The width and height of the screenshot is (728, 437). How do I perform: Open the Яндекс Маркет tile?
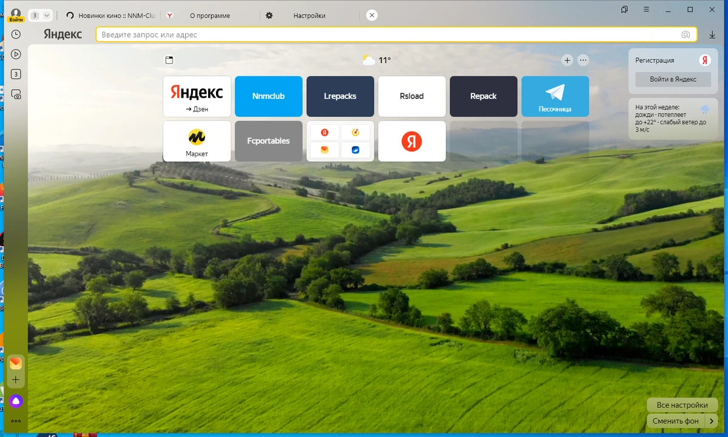point(197,141)
